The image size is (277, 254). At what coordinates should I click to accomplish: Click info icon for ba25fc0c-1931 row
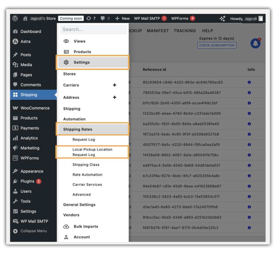249,124
